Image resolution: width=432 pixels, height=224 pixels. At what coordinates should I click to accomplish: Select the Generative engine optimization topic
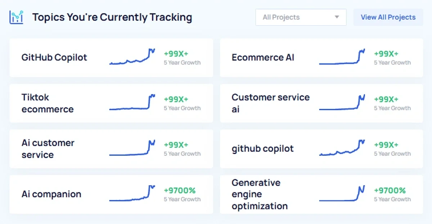tap(256, 194)
